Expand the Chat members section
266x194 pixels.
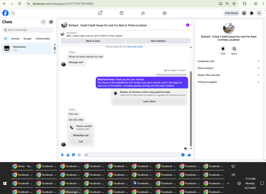[x=228, y=68]
